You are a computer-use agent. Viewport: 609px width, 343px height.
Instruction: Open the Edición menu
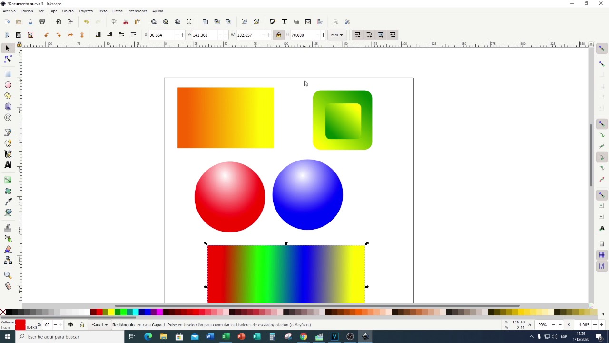point(27,11)
